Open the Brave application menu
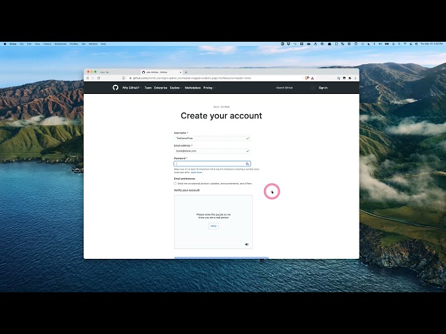Viewport: 446px width, 334px height. tap(13, 44)
